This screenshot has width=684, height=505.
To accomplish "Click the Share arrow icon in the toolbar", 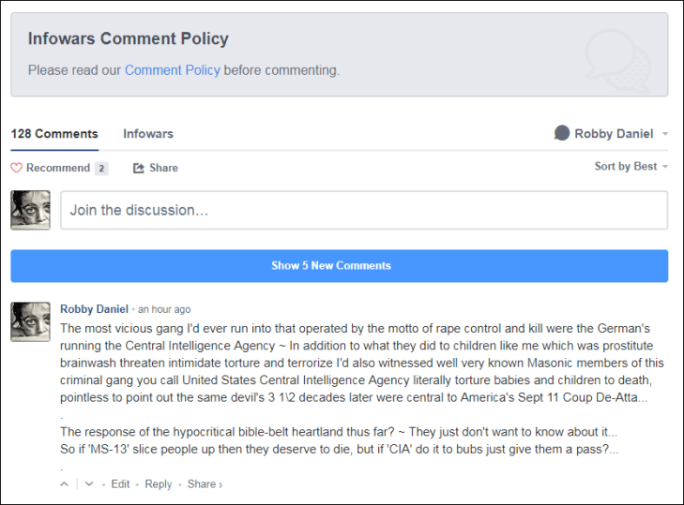I will coord(139,168).
